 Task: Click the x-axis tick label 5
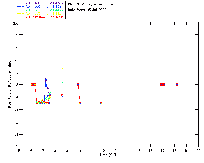[x=19, y=151]
